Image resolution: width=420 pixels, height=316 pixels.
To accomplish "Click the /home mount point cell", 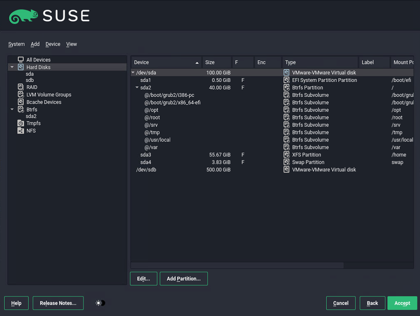I will click(399, 155).
